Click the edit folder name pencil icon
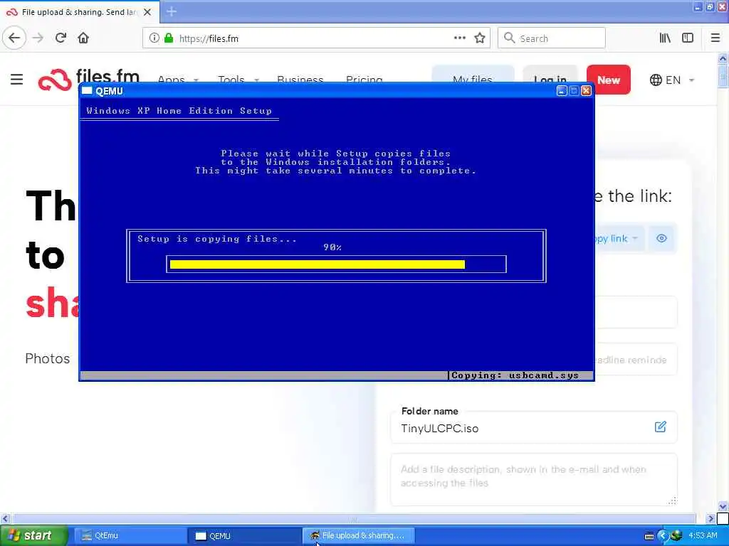The height and width of the screenshot is (546, 729). [x=660, y=427]
